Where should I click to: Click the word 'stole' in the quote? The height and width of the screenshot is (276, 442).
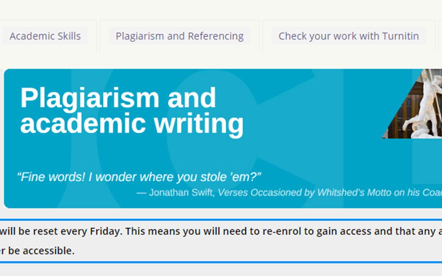pos(214,177)
